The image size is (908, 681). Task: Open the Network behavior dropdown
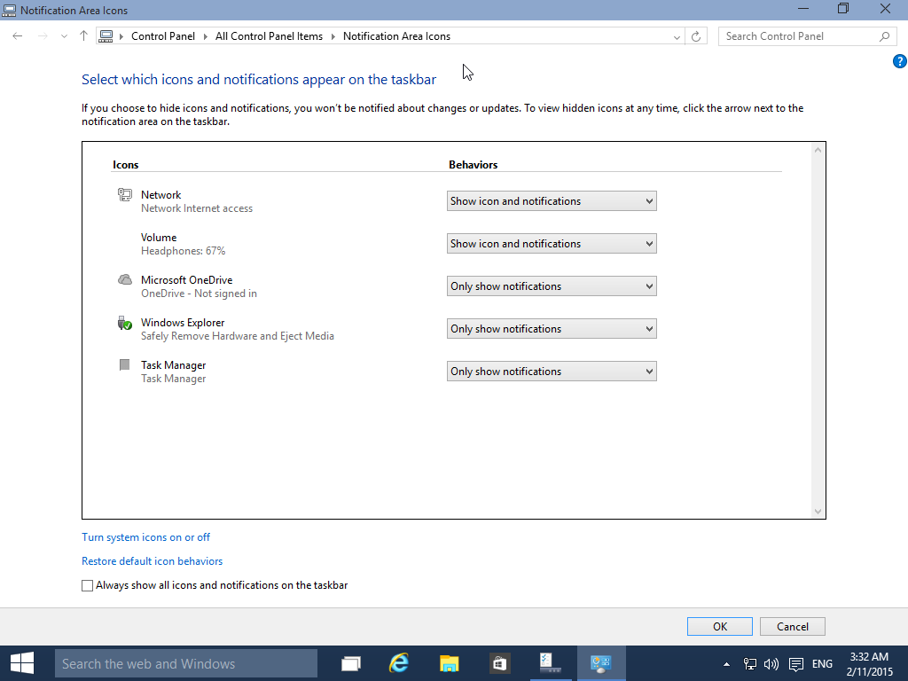(552, 201)
